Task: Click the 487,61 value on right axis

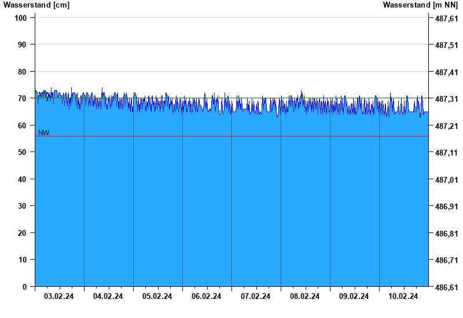Action: click(x=446, y=19)
